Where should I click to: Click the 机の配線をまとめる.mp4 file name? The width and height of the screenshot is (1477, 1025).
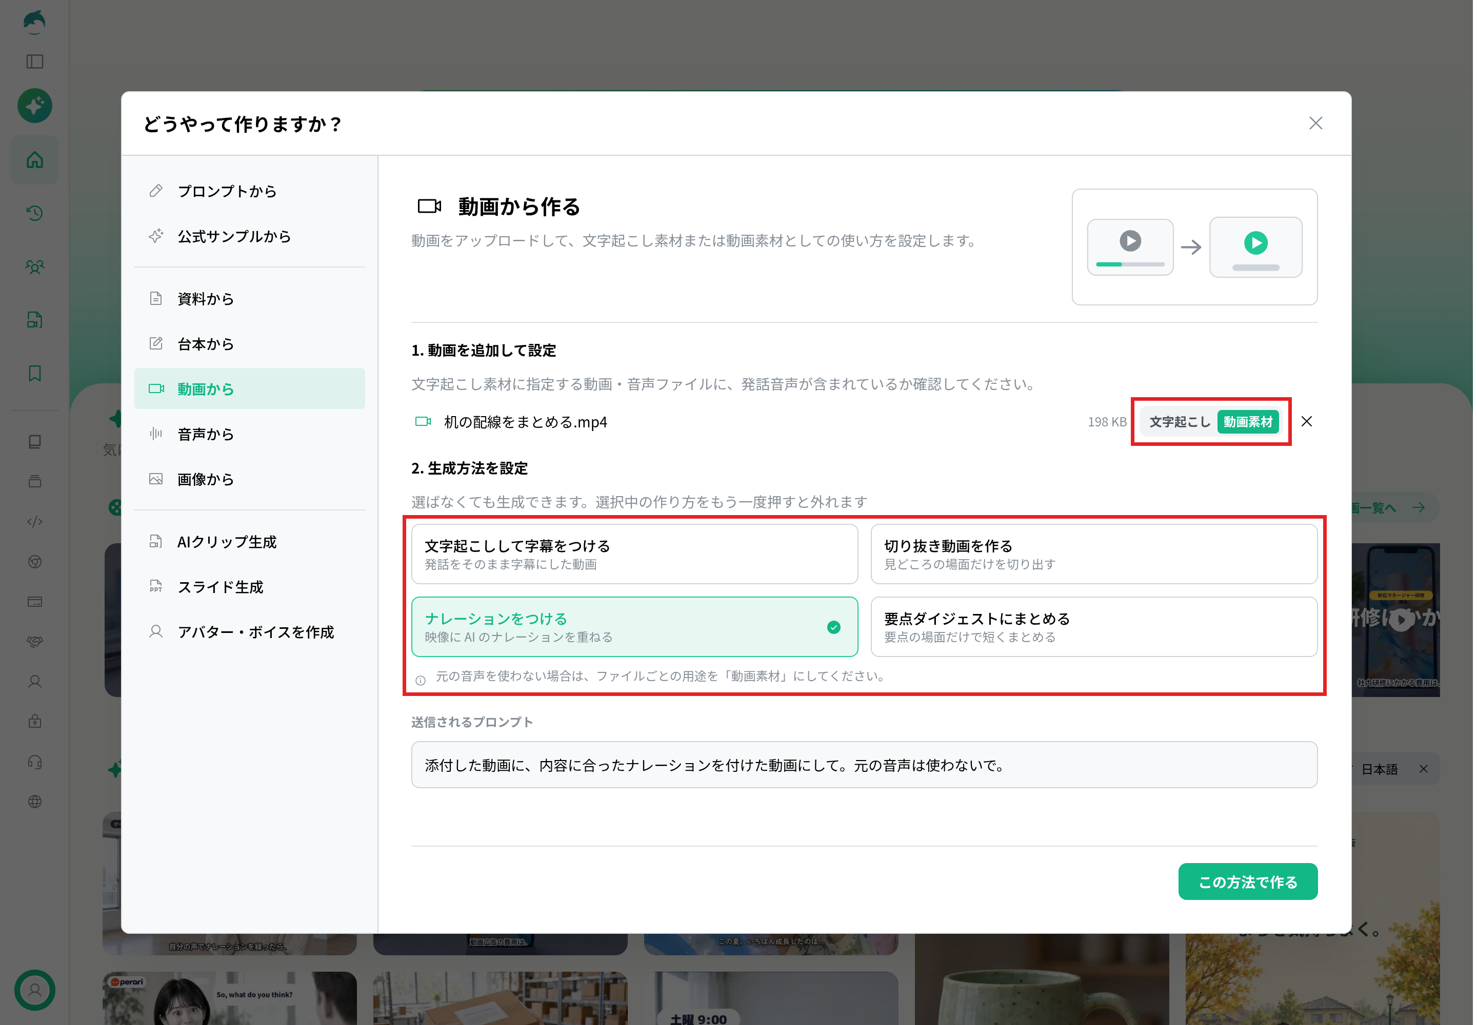(525, 422)
